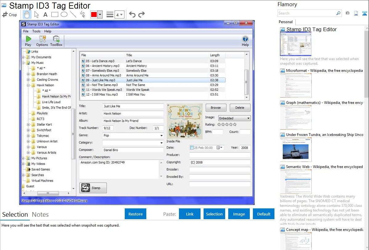Click the Browse image button

coord(216,108)
